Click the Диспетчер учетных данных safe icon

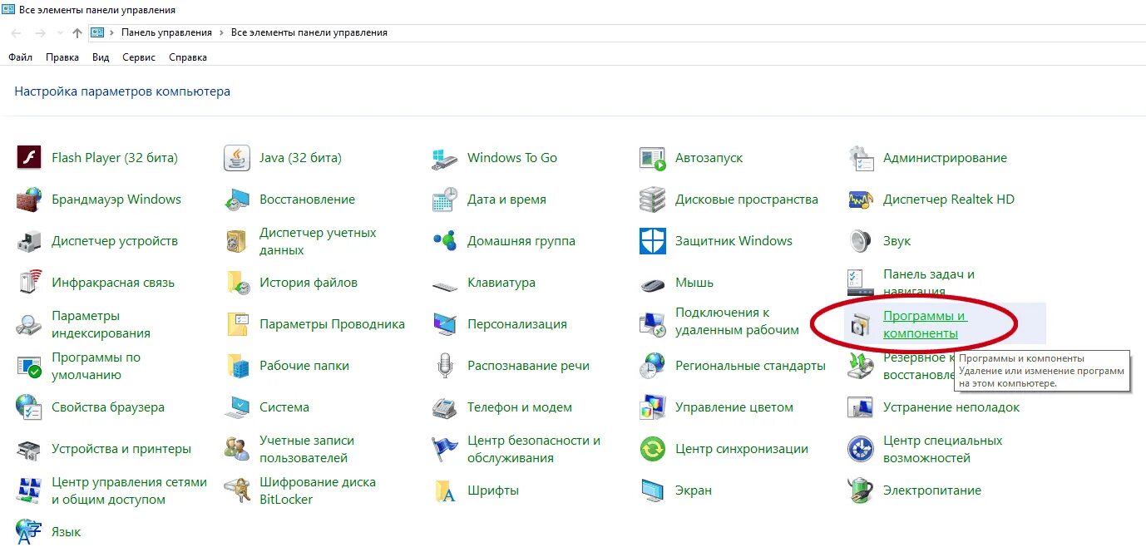(x=237, y=241)
